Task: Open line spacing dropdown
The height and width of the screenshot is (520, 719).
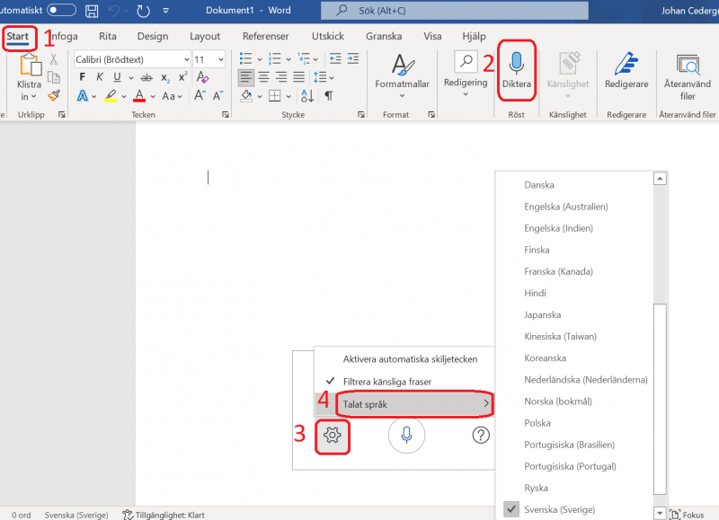Action: pyautogui.click(x=324, y=77)
